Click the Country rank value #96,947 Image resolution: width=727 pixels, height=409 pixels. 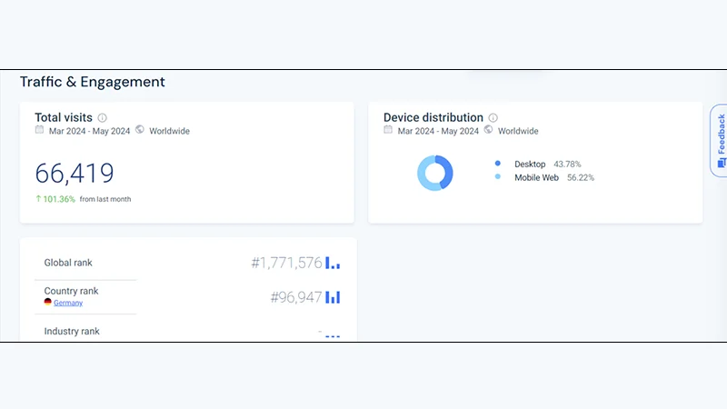tap(296, 297)
